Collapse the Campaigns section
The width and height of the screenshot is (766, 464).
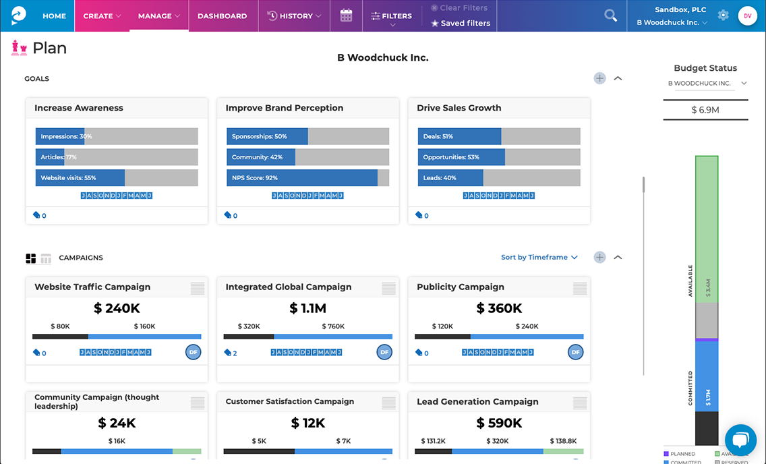(x=618, y=257)
